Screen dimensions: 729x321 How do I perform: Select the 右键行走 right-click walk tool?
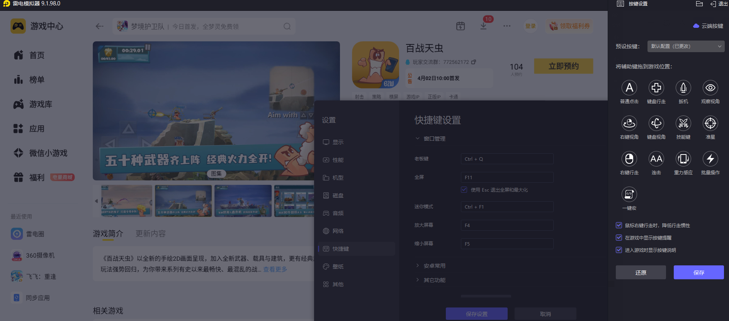(x=629, y=159)
